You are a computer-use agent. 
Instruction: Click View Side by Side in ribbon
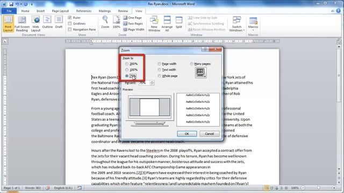tap(203, 18)
